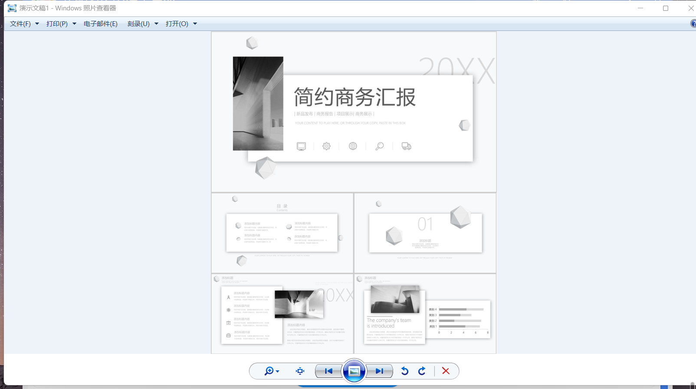The height and width of the screenshot is (389, 696).
Task: Open the 电子邮件(E) menu item
Action: 101,24
